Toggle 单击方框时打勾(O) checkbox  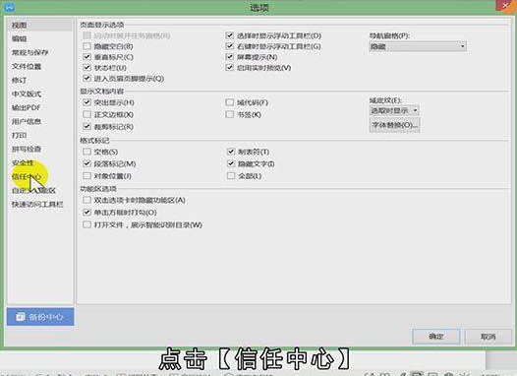click(x=86, y=213)
